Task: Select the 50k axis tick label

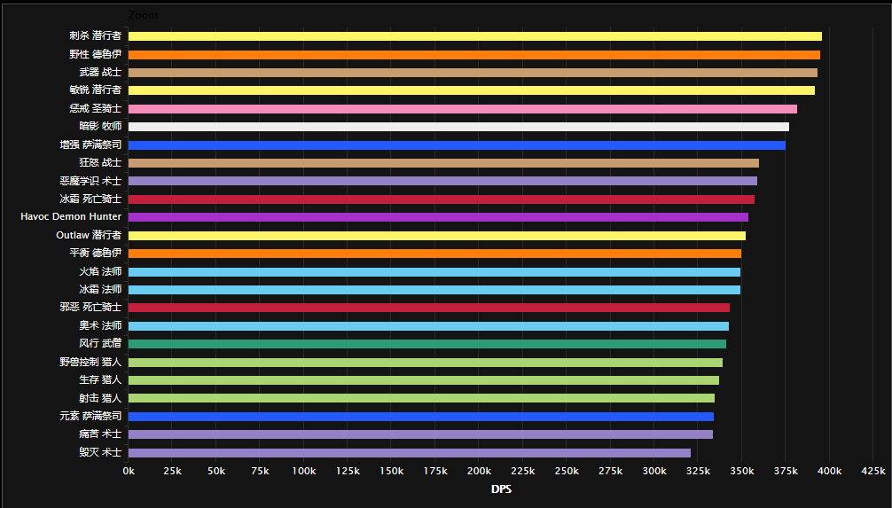Action: tap(216, 471)
